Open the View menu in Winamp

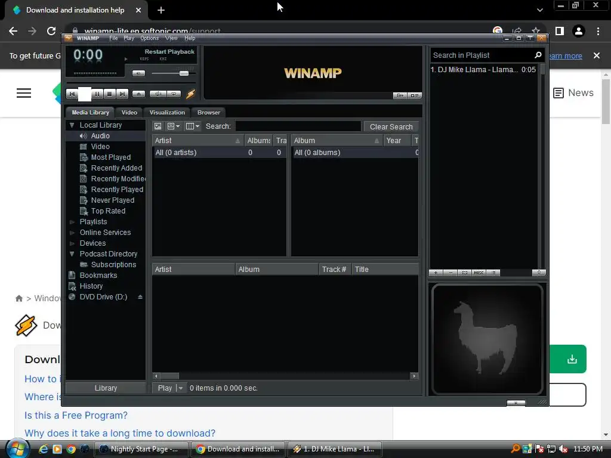(171, 38)
